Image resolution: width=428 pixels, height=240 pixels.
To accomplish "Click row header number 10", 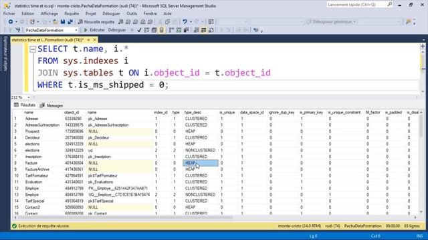I will tap(17, 175).
